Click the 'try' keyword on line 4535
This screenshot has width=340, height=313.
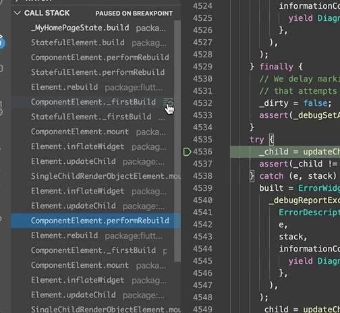(x=256, y=140)
